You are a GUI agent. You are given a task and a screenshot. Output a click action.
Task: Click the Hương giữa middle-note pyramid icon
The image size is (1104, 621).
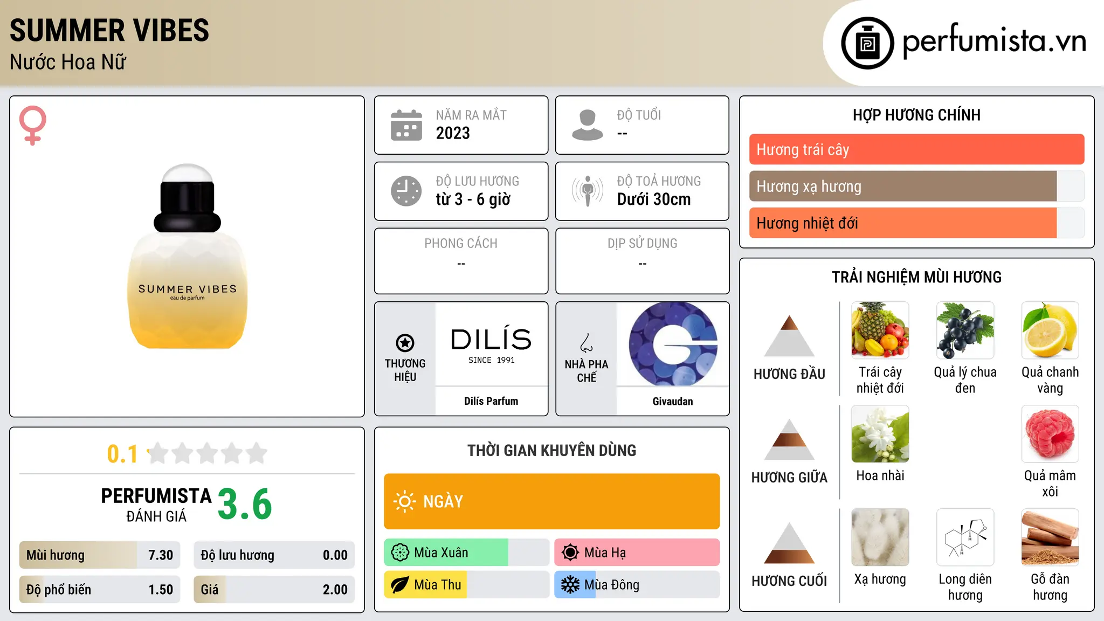[789, 439]
